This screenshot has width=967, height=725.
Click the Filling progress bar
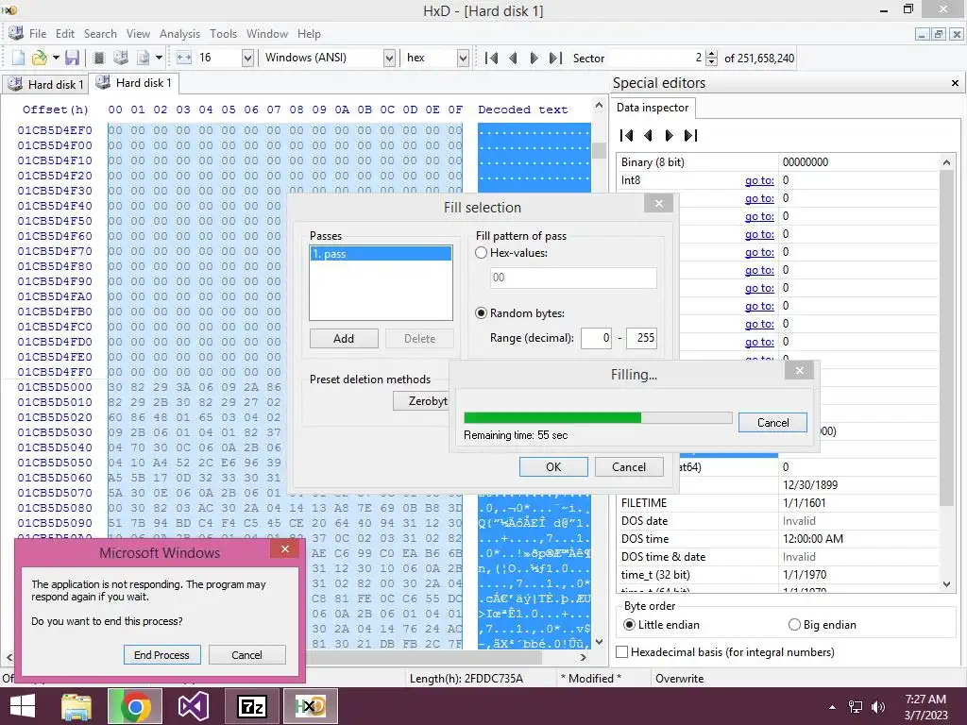[x=598, y=417]
